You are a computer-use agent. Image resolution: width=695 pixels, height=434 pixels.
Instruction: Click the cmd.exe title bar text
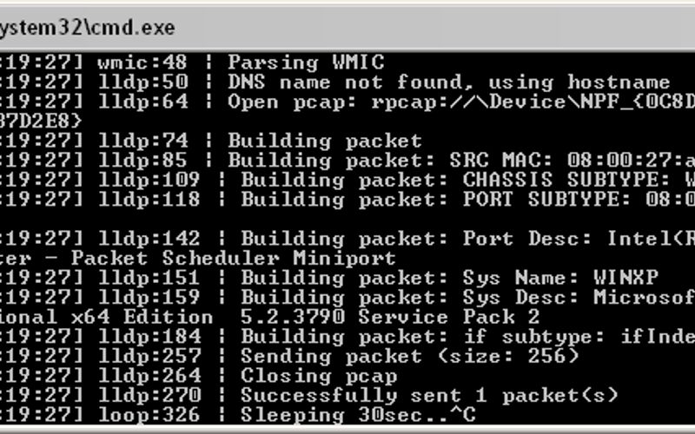[x=87, y=28]
